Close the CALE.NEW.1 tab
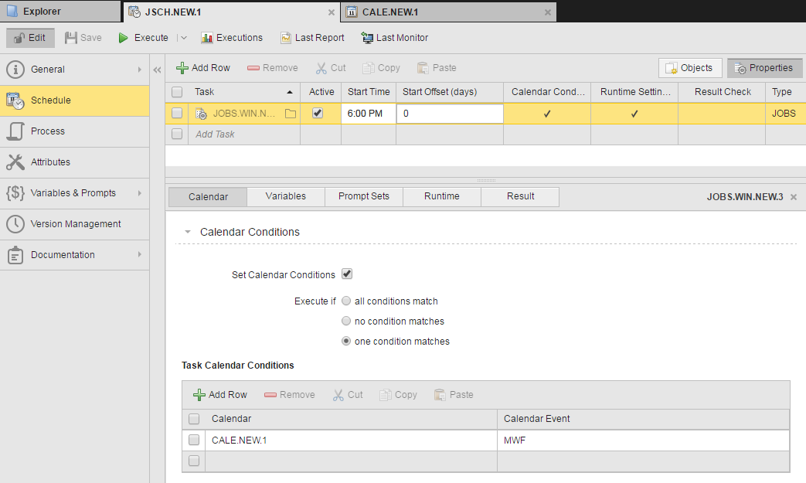Screen dimensions: 806x483 547,12
